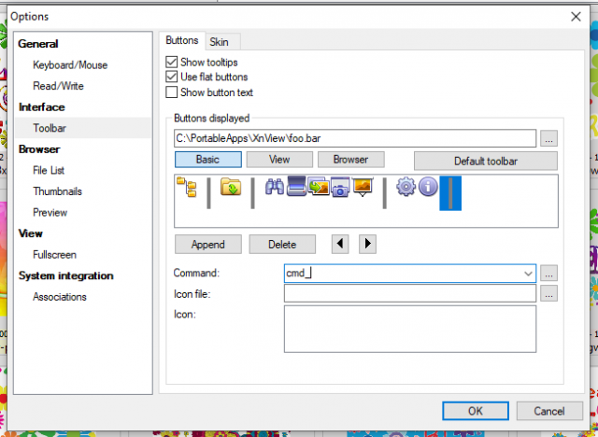Select the open folder icon with green arrow
The image size is (598, 437).
(231, 187)
